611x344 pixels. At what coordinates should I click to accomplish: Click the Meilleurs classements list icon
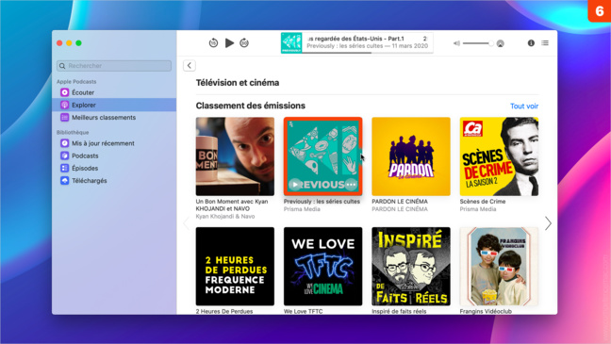tap(65, 117)
